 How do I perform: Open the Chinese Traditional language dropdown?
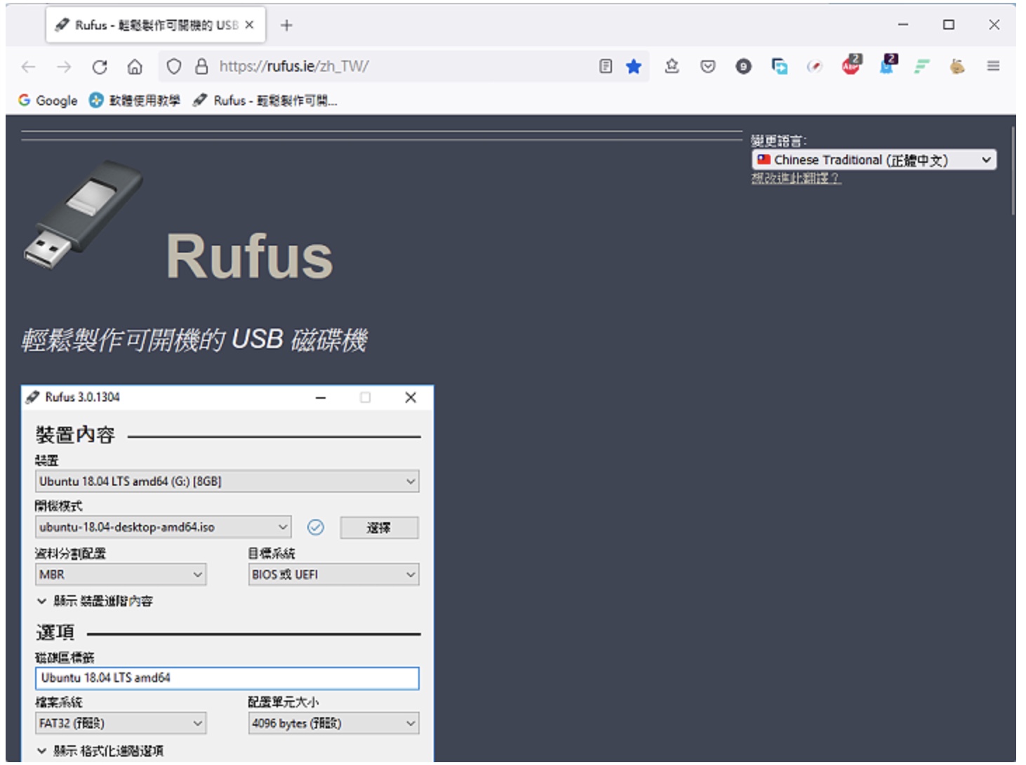(874, 160)
